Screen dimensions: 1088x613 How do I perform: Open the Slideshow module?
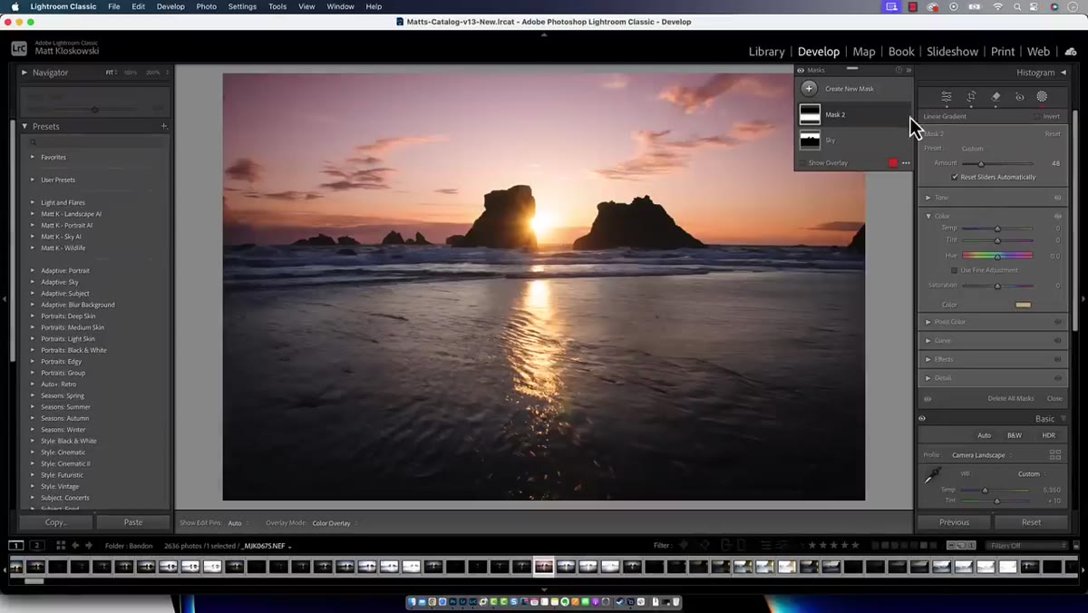[952, 52]
